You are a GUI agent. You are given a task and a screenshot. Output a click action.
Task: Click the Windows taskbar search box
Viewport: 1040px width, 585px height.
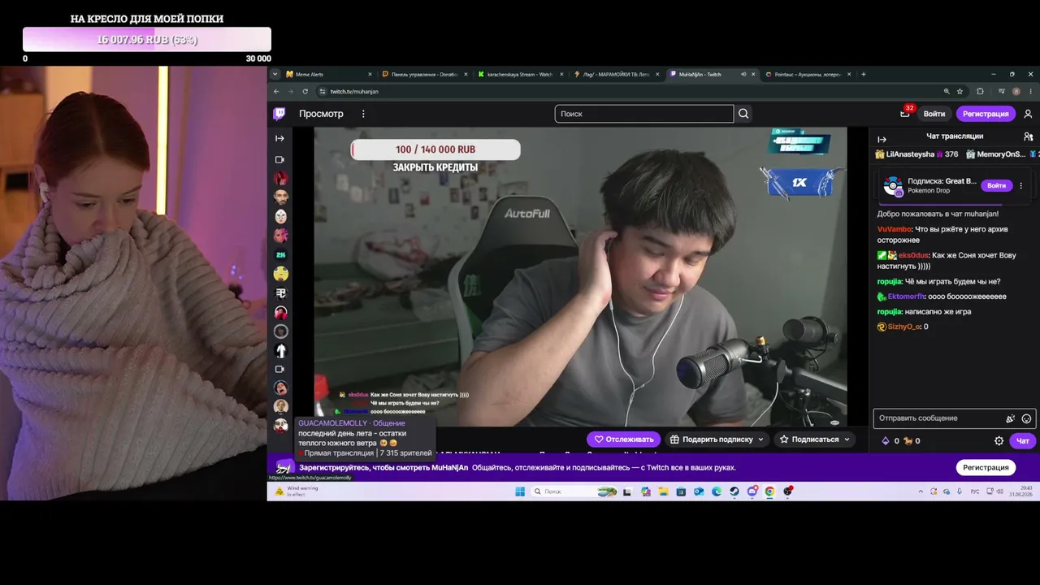tap(575, 492)
